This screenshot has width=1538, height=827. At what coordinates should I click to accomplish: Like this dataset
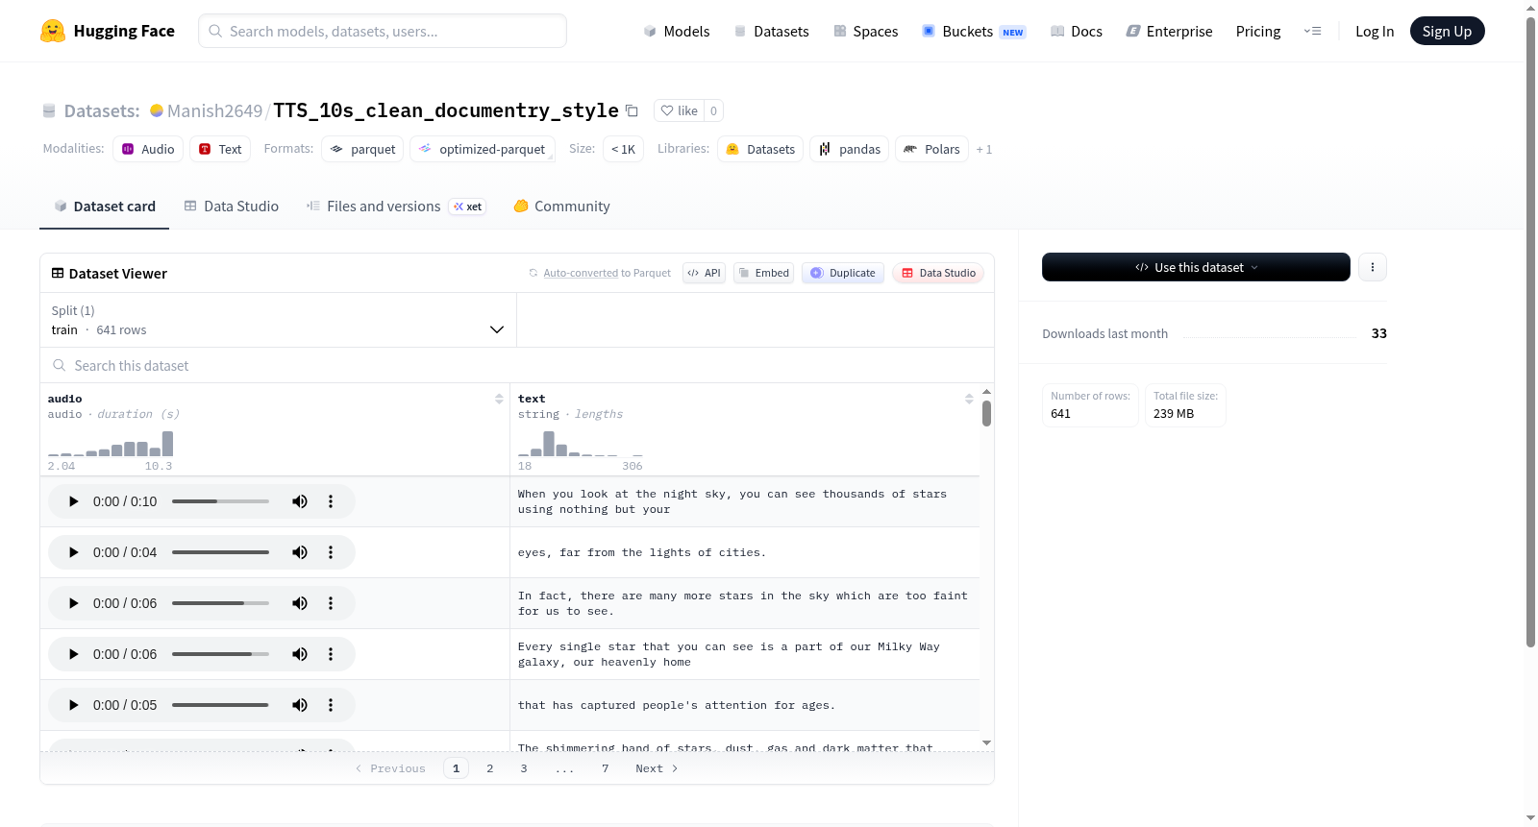(679, 110)
